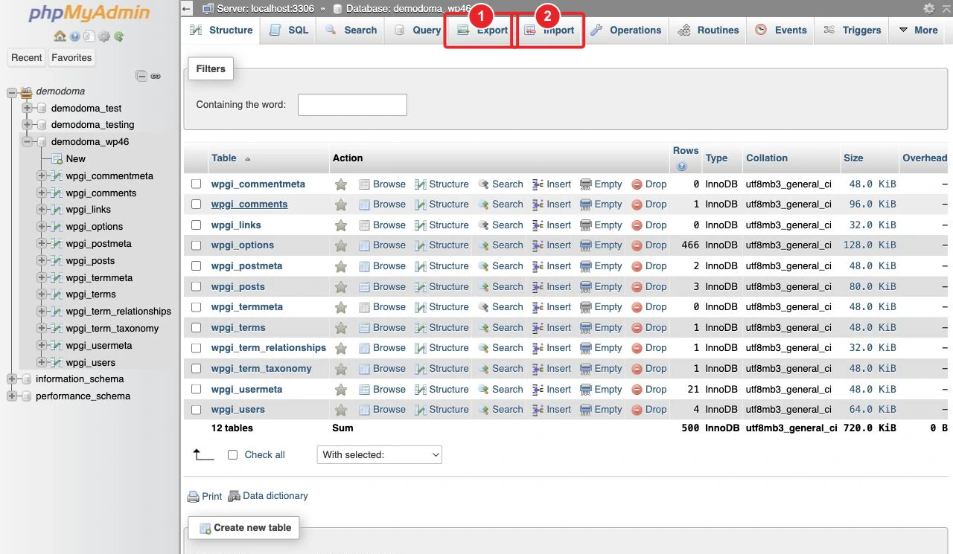Expand the performance_schema node

(12, 396)
